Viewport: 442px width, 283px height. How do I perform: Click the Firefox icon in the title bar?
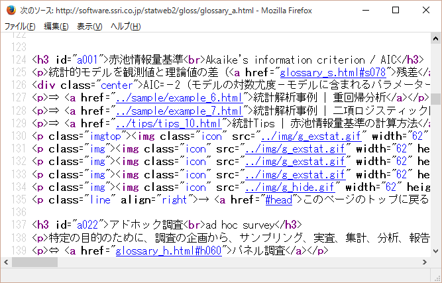click(10, 10)
